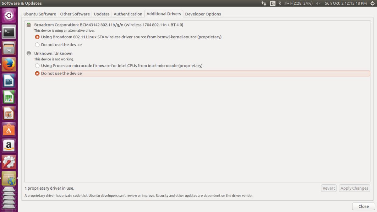This screenshot has width=377, height=212.
Task: Launch the Terminal from the dock
Action: pyautogui.click(x=9, y=32)
